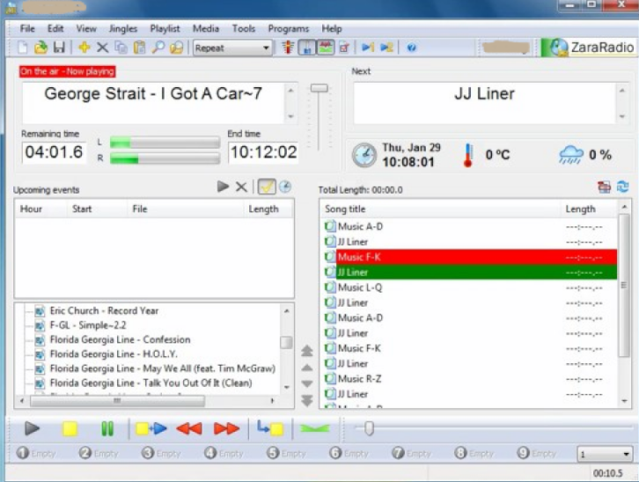639x482 pixels.
Task: Click jingle slot 5 Empty button
Action: coord(286,453)
